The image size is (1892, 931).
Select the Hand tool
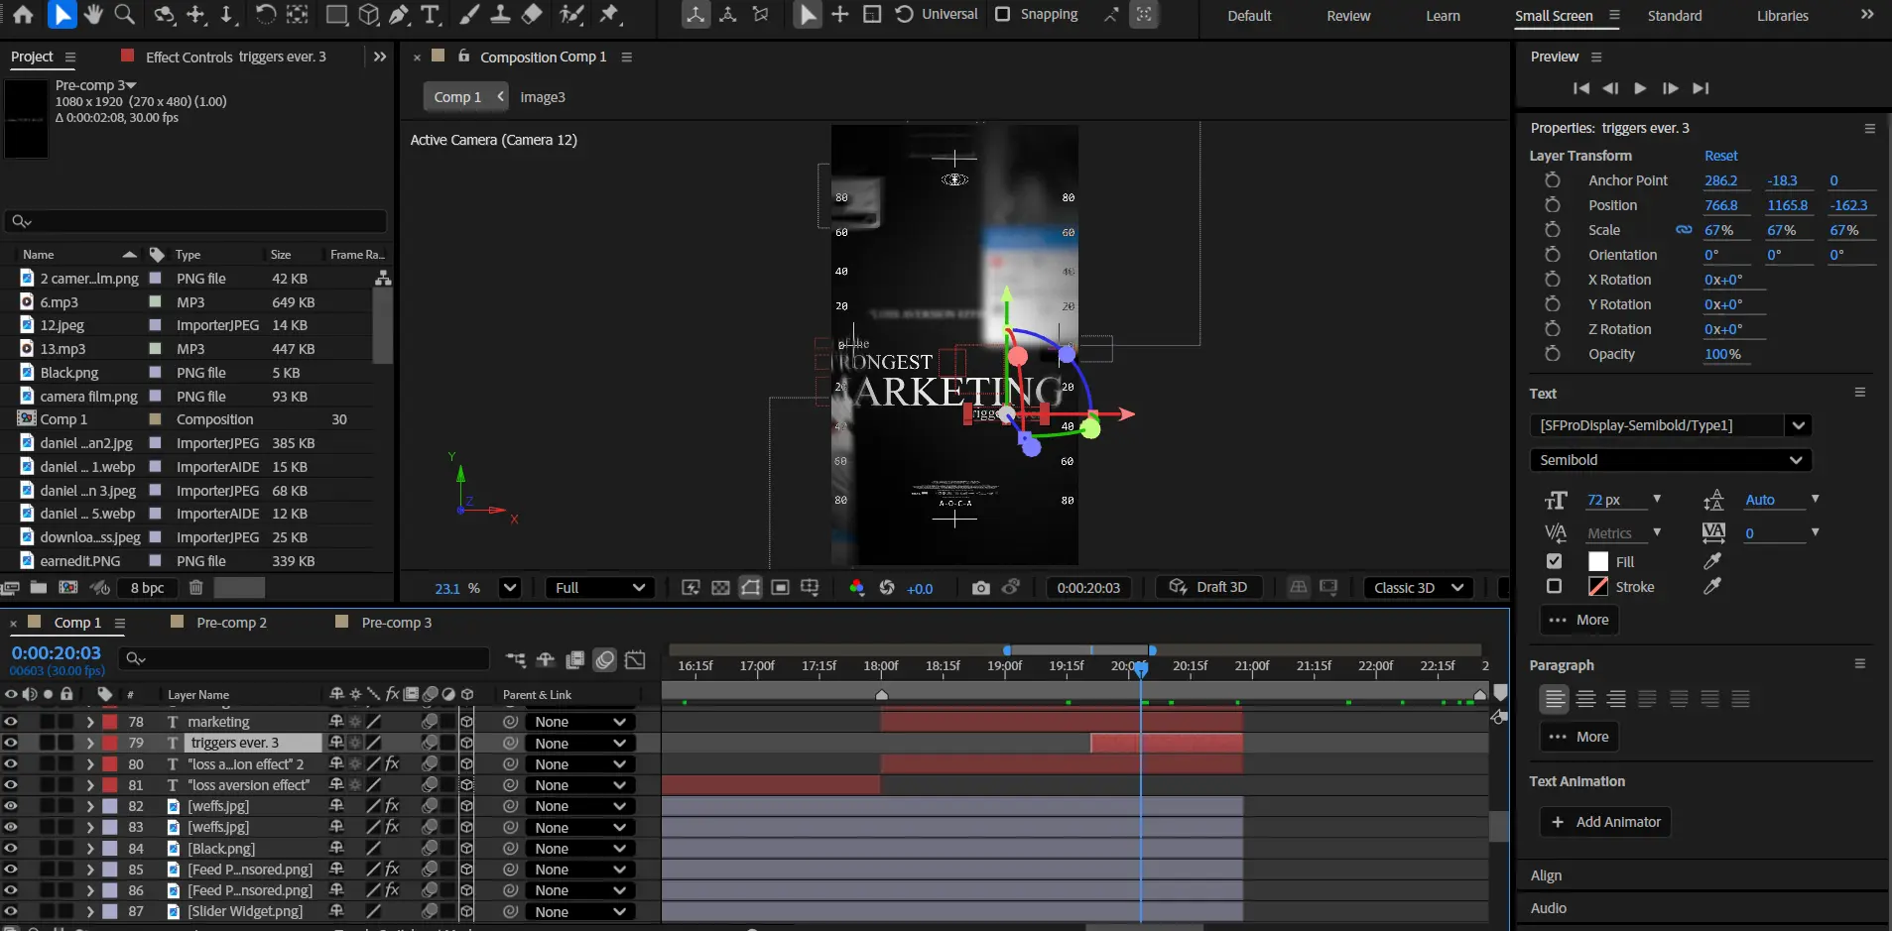93,15
